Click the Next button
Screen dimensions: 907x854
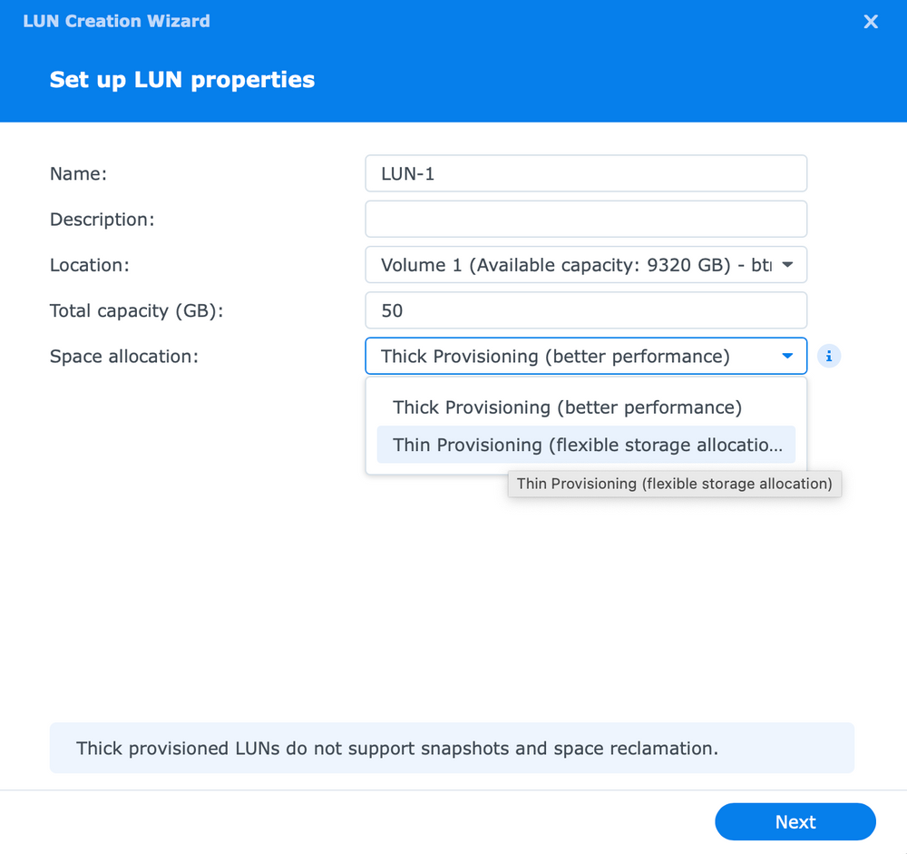pos(795,822)
